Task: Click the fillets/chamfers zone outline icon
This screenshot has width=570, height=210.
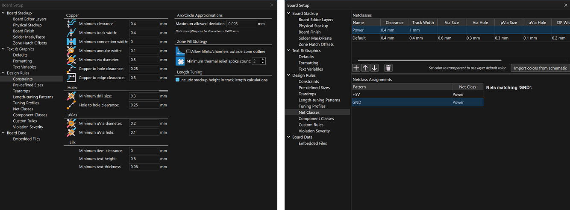Action: [x=180, y=51]
